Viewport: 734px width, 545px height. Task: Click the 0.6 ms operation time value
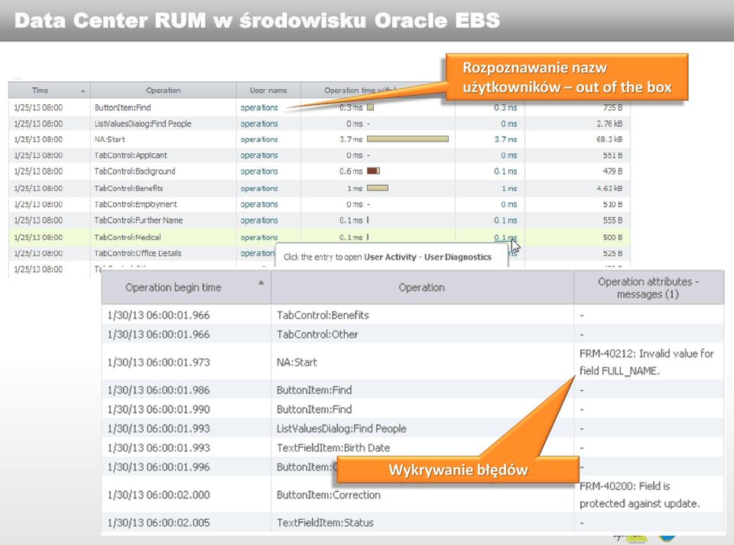pos(351,171)
